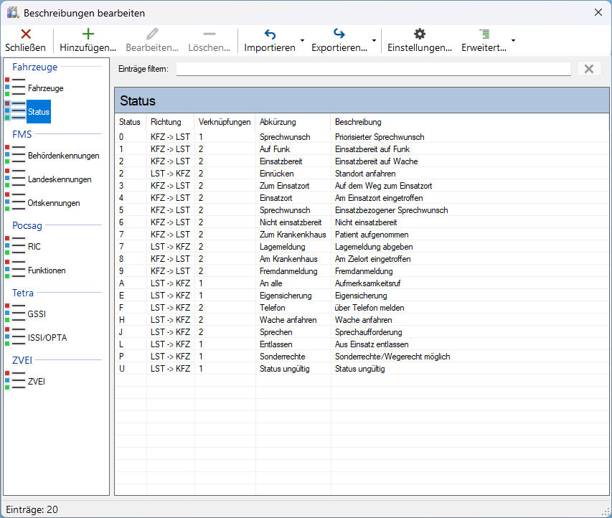Select the Fahrzeuge list icon in sidebar

tap(15, 87)
